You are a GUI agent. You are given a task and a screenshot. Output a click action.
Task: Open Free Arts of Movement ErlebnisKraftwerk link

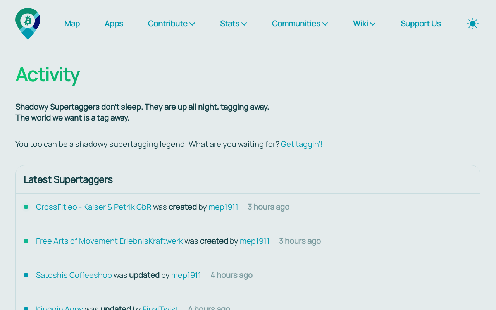[109, 241]
